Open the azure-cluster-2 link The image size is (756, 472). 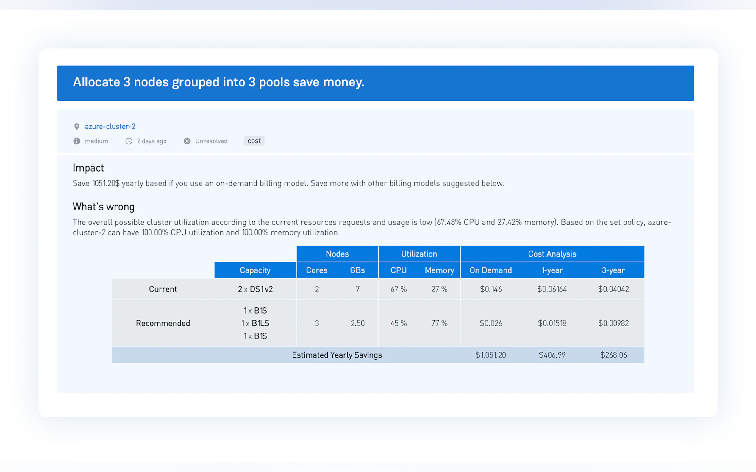click(x=110, y=126)
